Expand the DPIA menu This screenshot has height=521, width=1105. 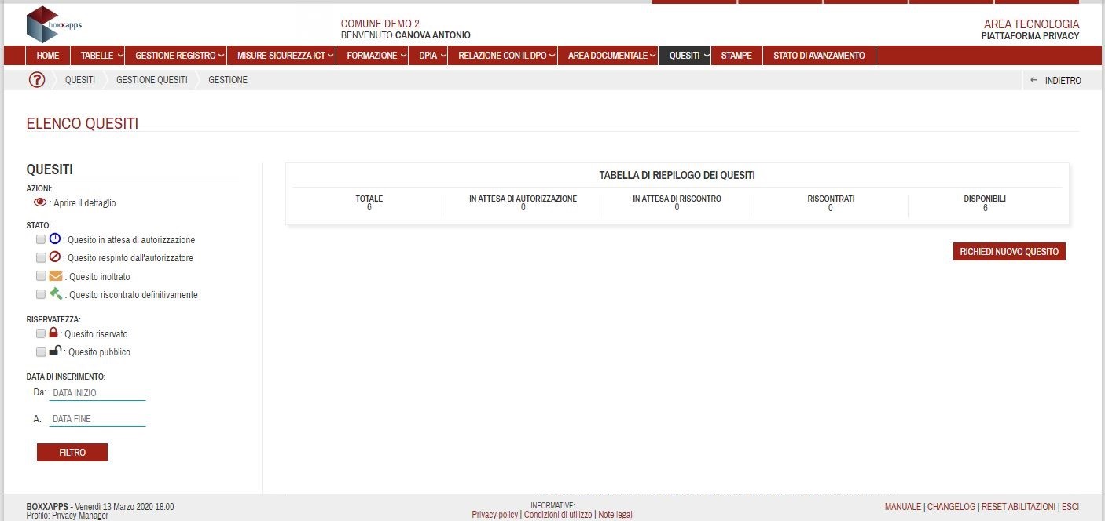pyautogui.click(x=428, y=56)
